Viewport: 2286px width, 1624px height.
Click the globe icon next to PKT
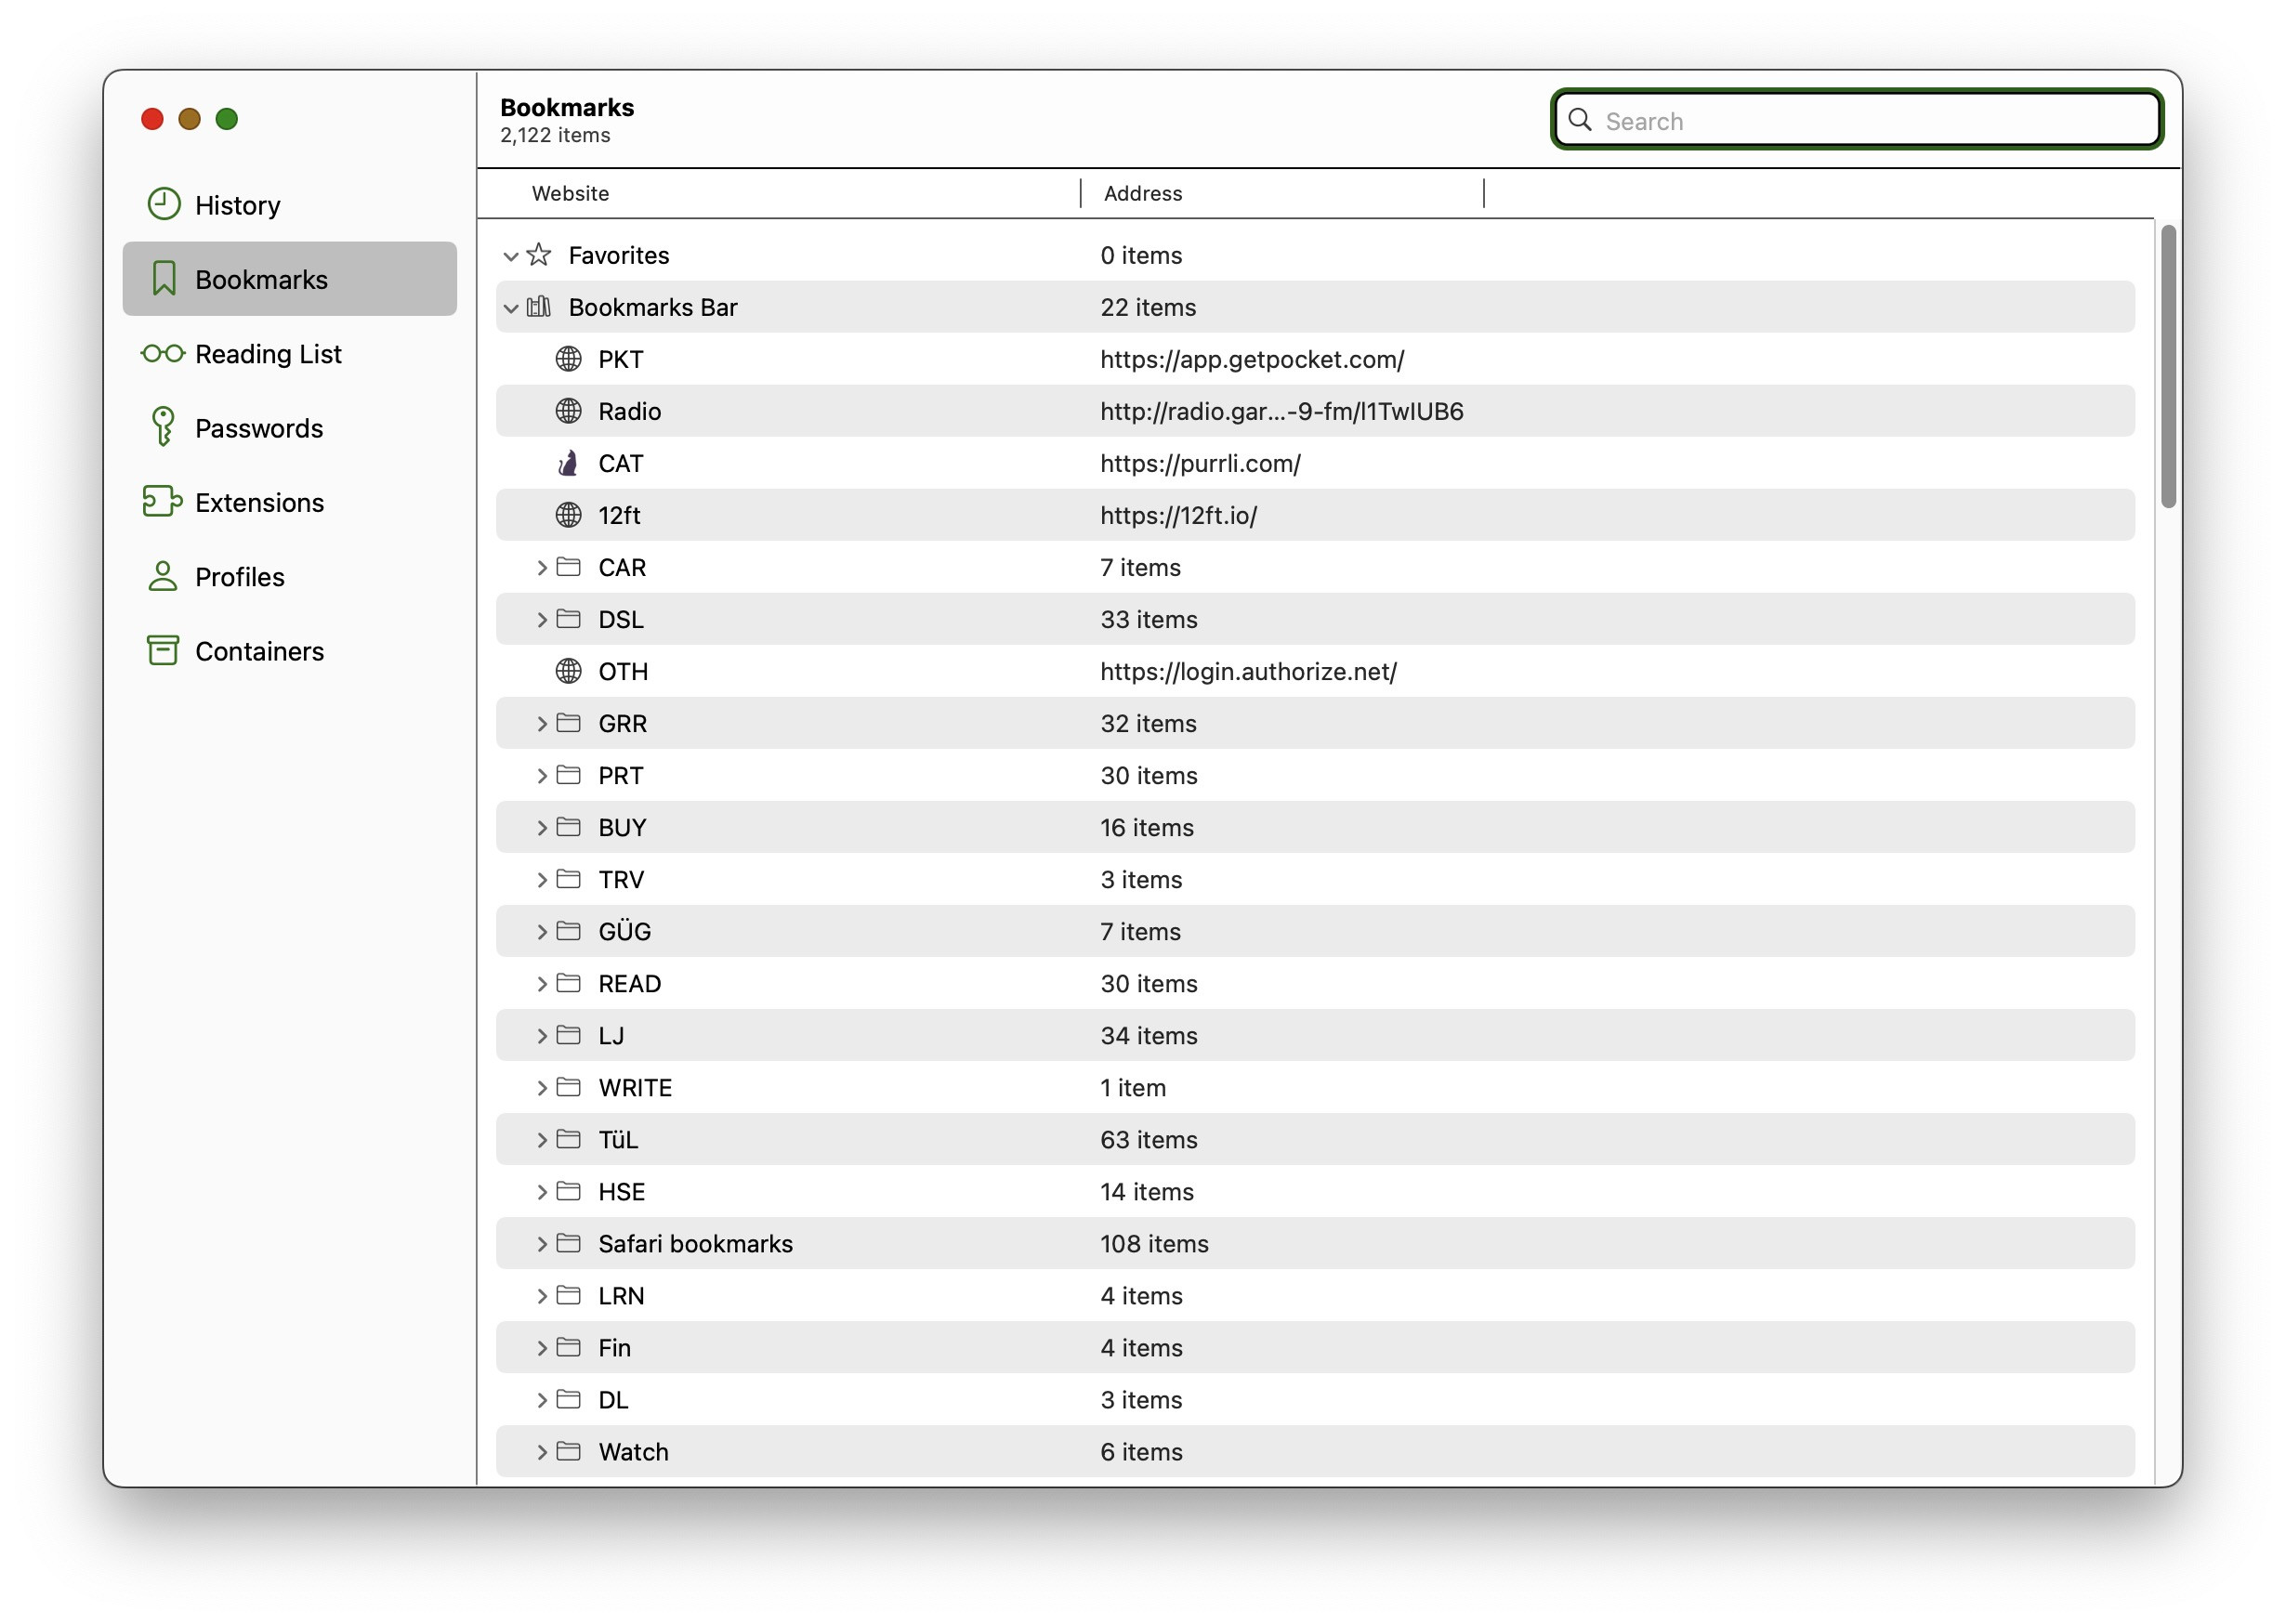click(x=568, y=359)
